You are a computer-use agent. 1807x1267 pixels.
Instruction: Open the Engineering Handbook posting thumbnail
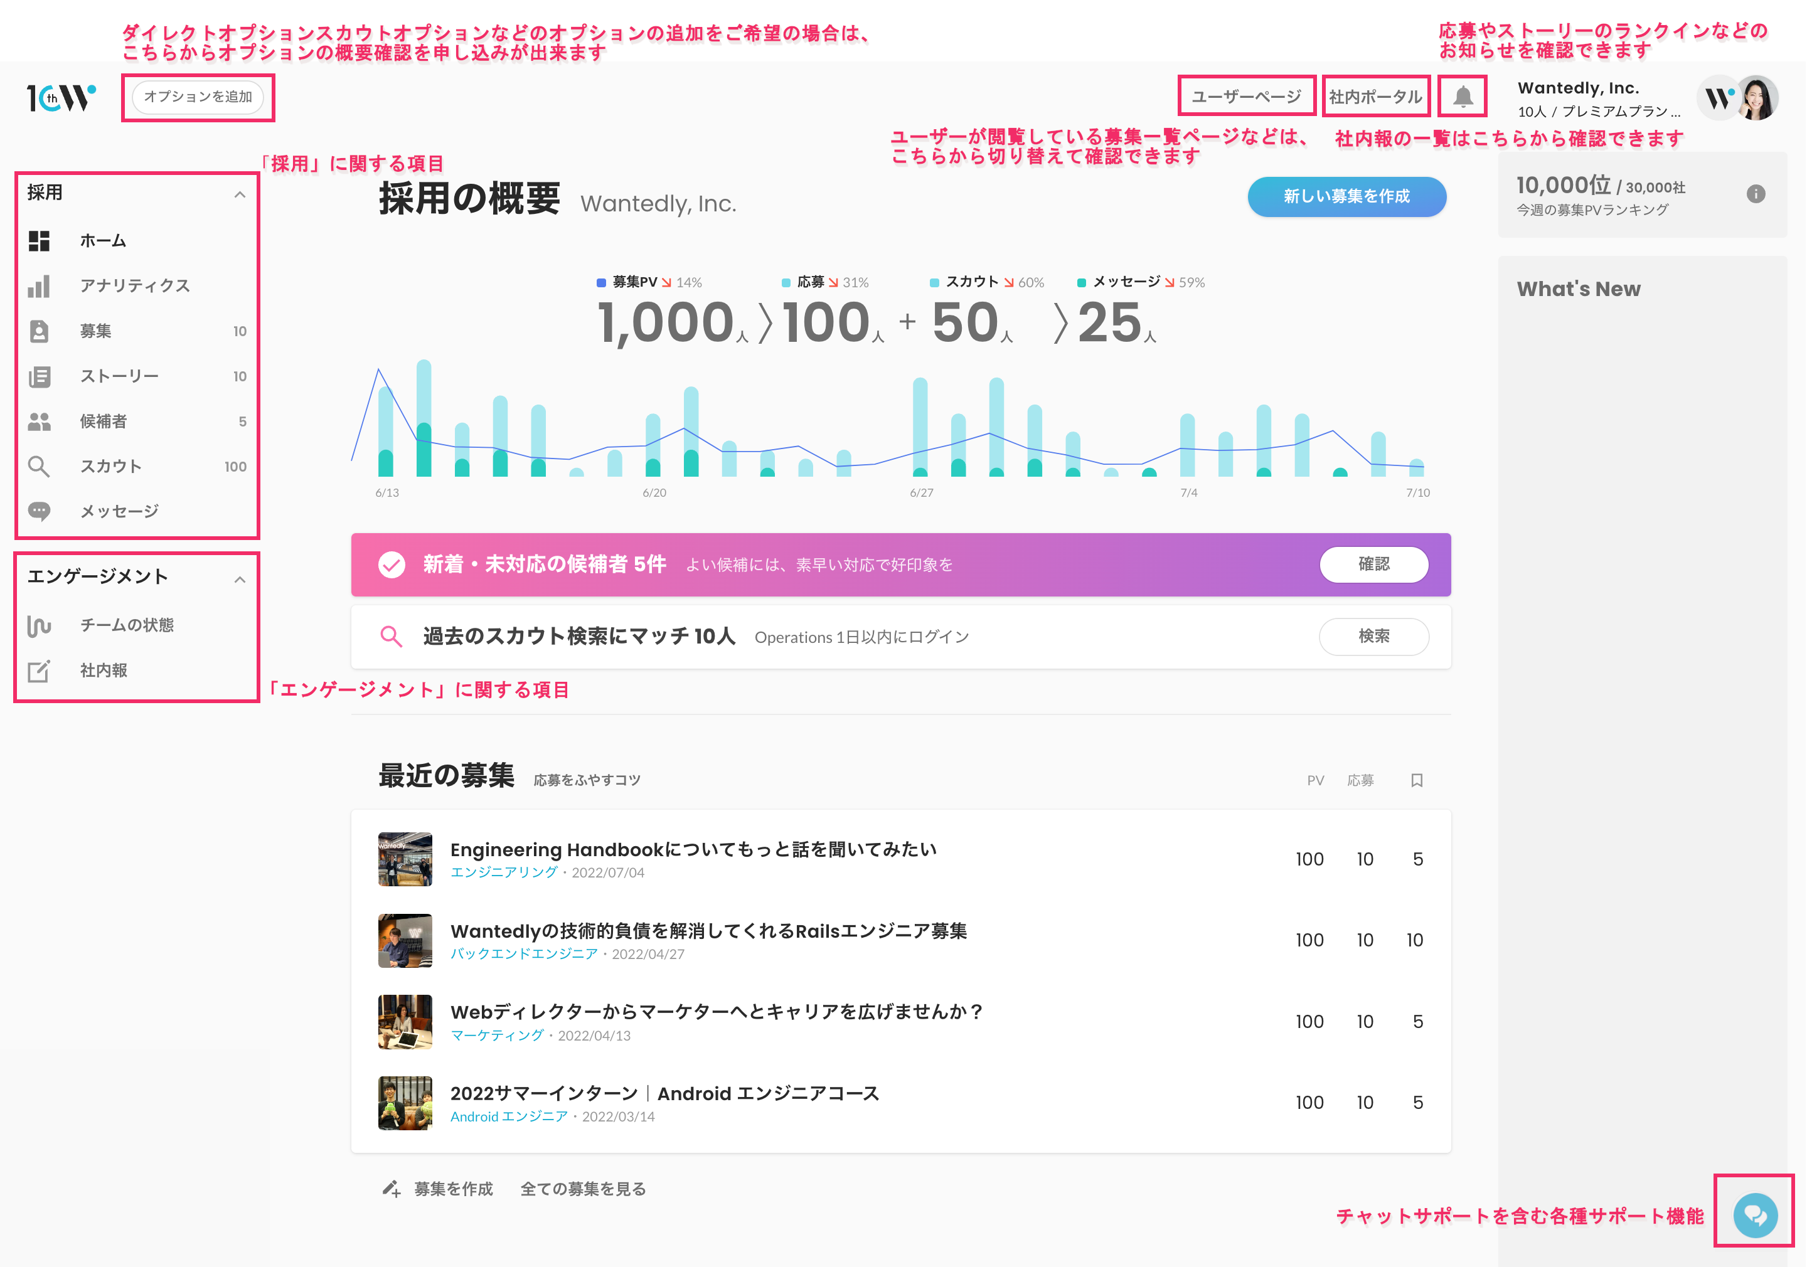pyautogui.click(x=405, y=859)
